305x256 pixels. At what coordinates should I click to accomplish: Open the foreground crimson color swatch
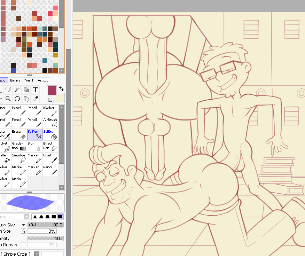pos(52,90)
